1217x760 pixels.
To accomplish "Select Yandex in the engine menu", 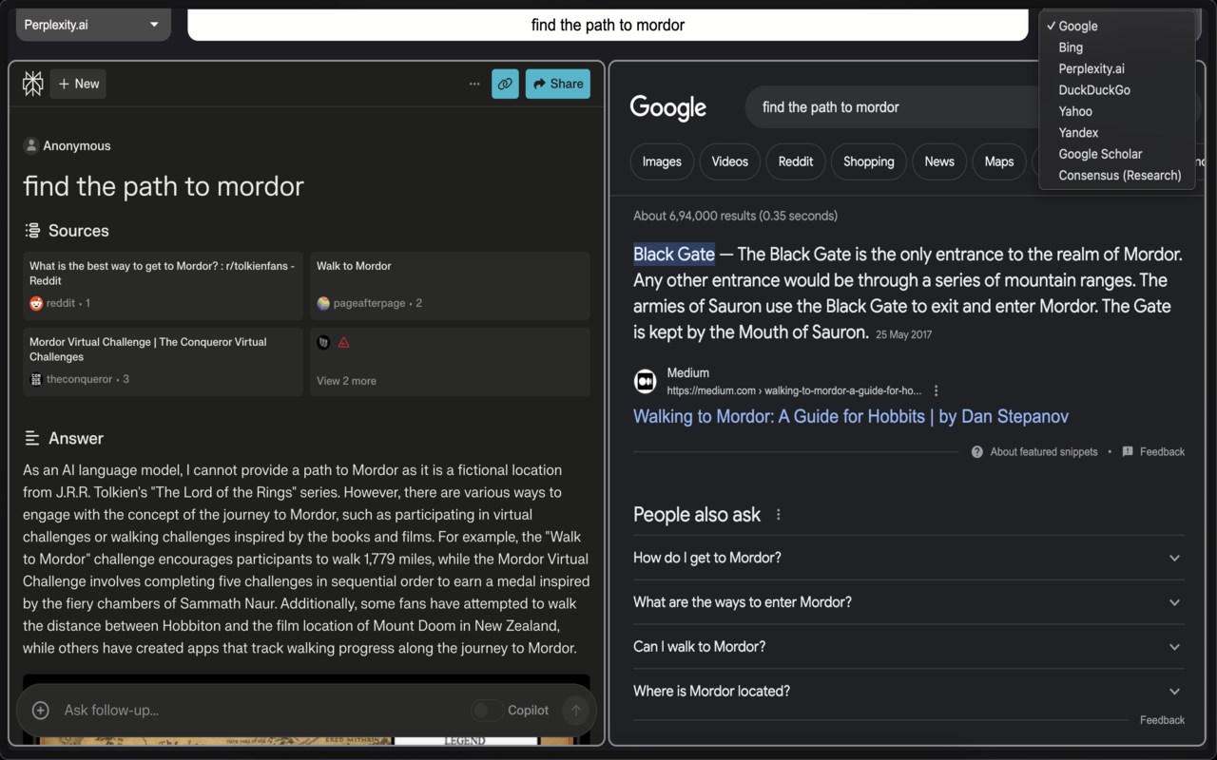I will [x=1117, y=133].
